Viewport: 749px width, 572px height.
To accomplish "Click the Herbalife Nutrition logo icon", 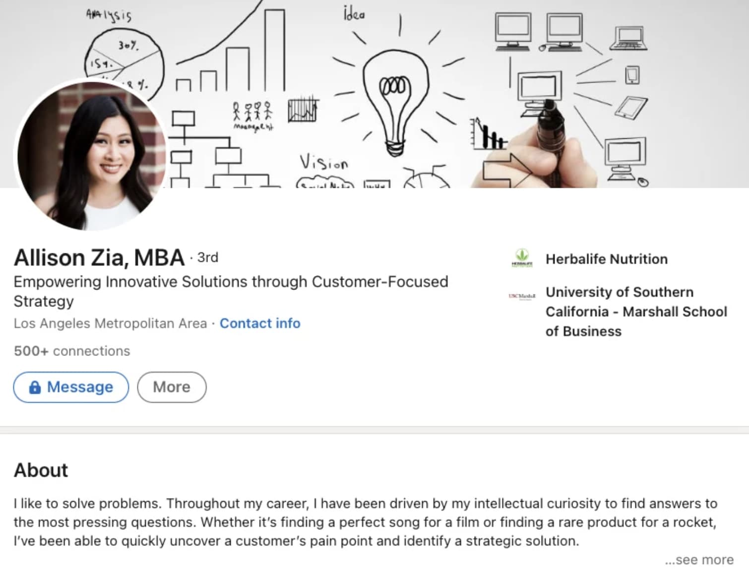I will click(522, 258).
